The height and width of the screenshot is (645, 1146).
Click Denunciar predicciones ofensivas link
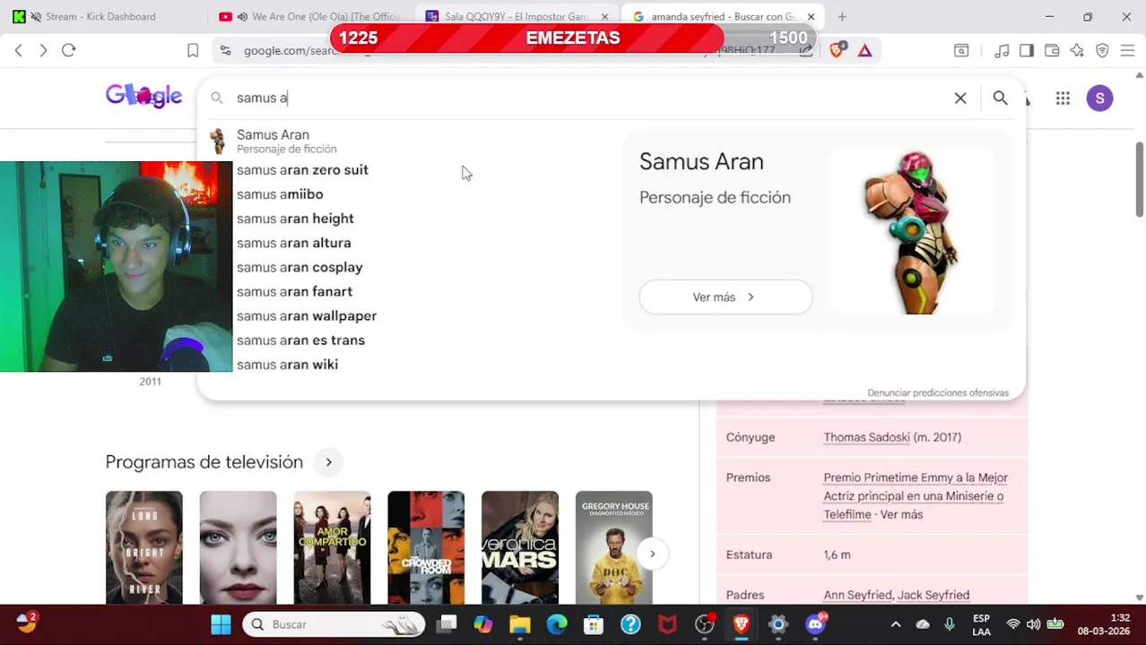(x=938, y=392)
